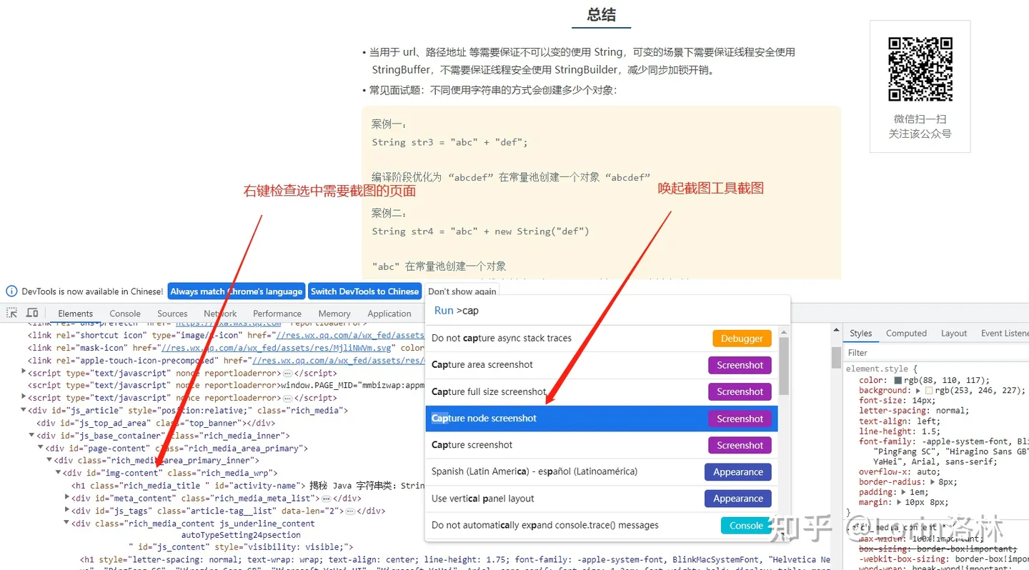Click Always match Chrome's language button
Image resolution: width=1029 pixels, height=570 pixels.
pos(236,291)
